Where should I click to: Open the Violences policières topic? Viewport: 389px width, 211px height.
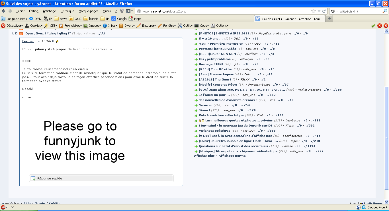(214, 131)
